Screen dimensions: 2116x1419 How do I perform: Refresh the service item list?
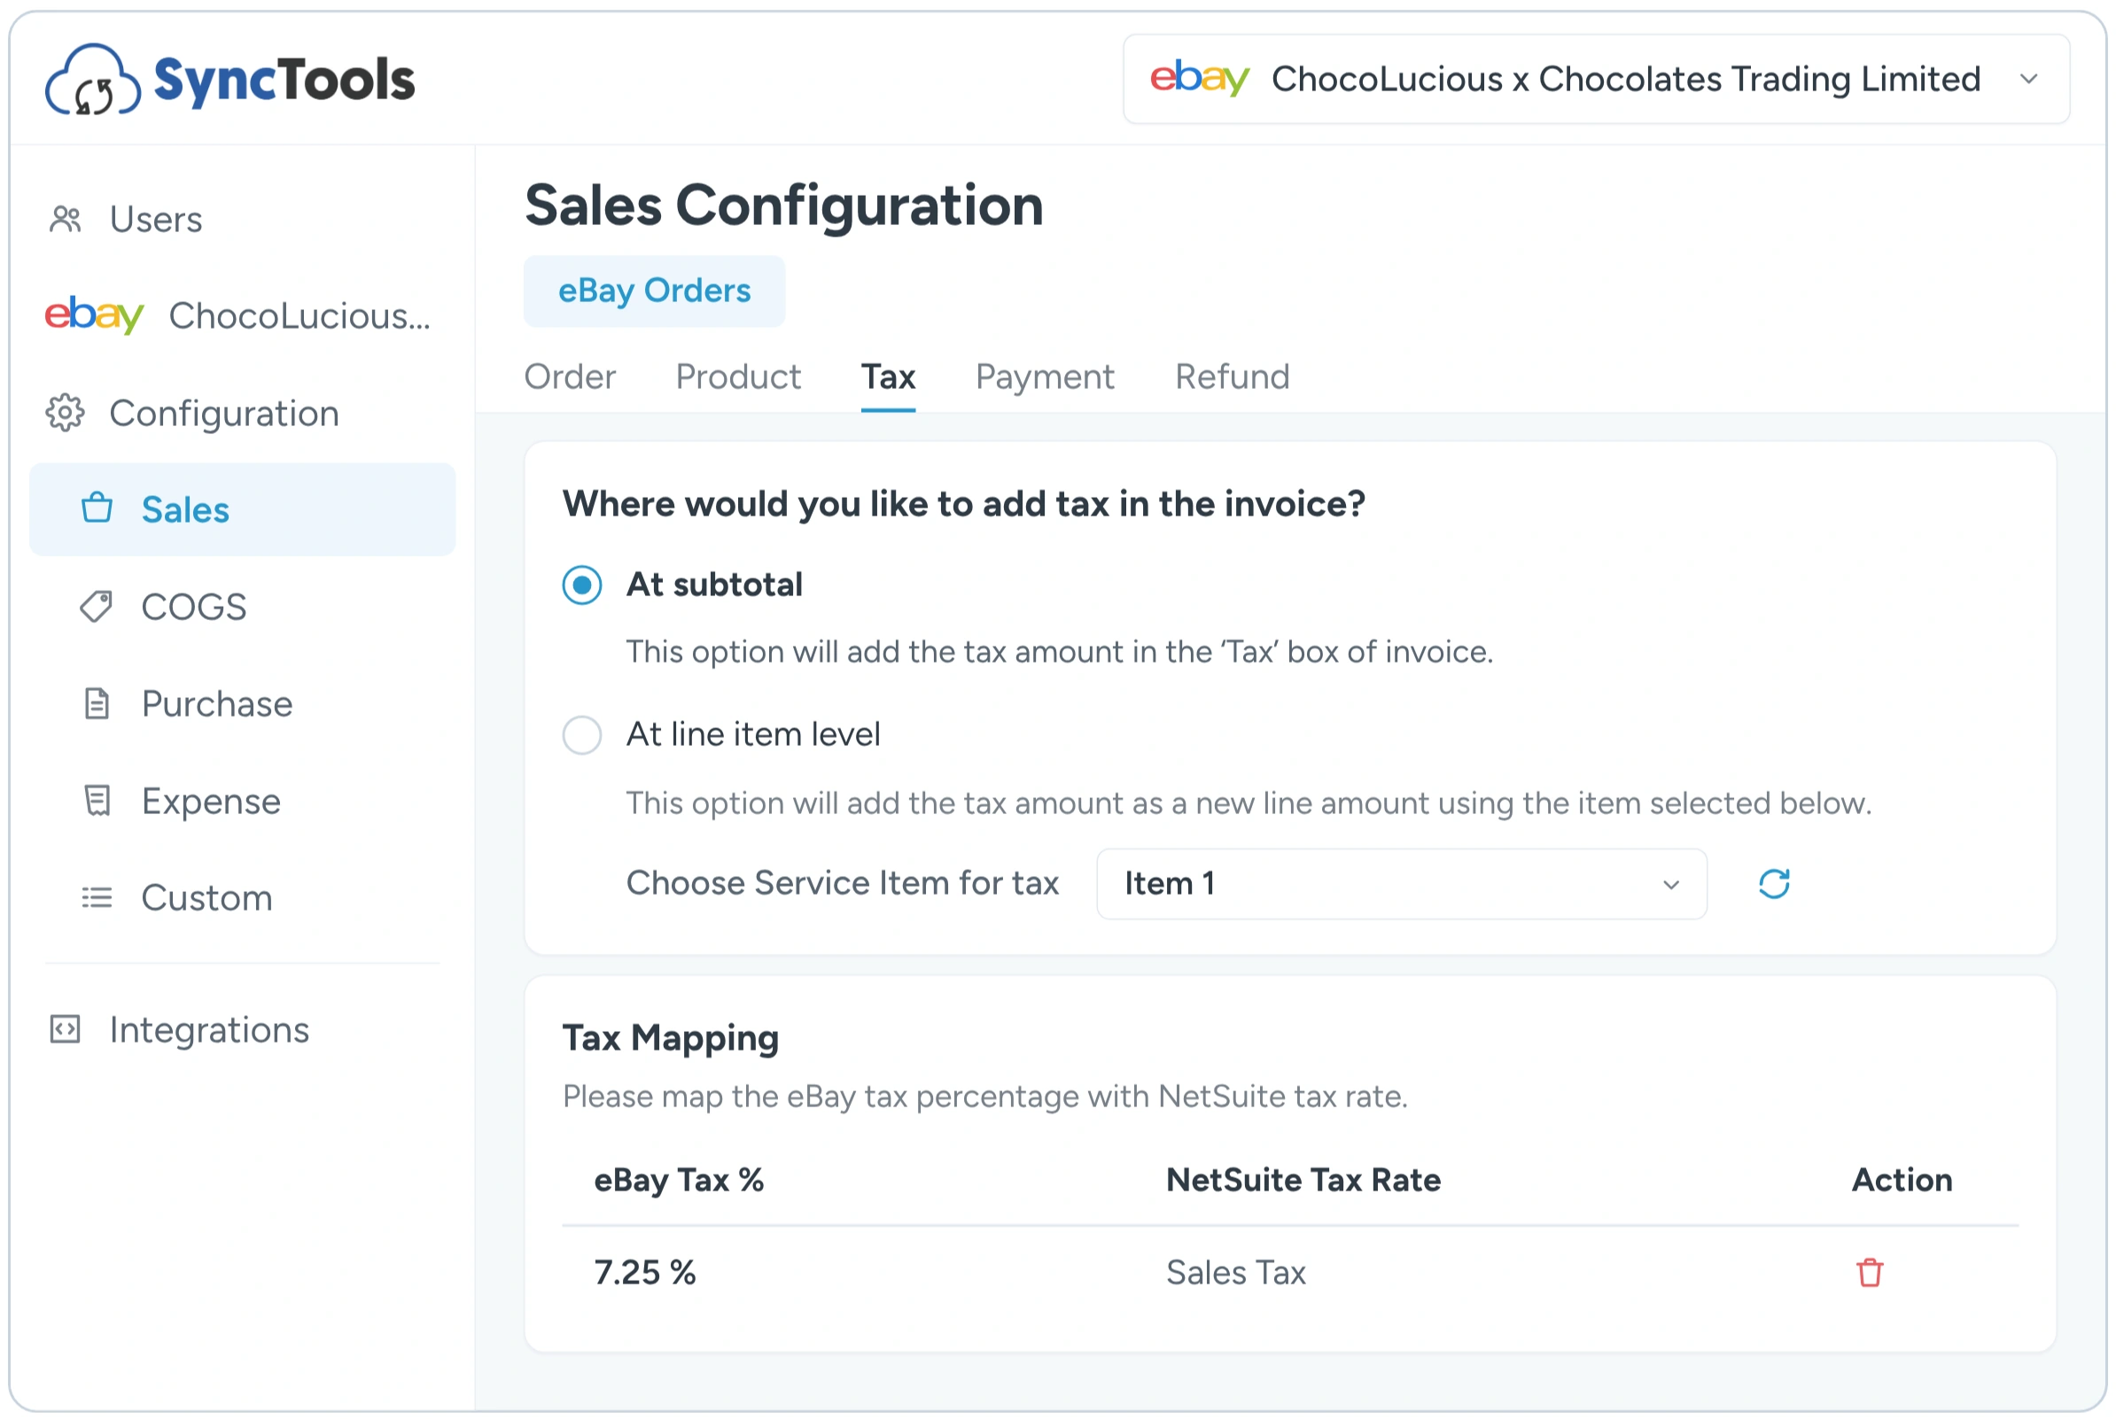pyautogui.click(x=1774, y=884)
